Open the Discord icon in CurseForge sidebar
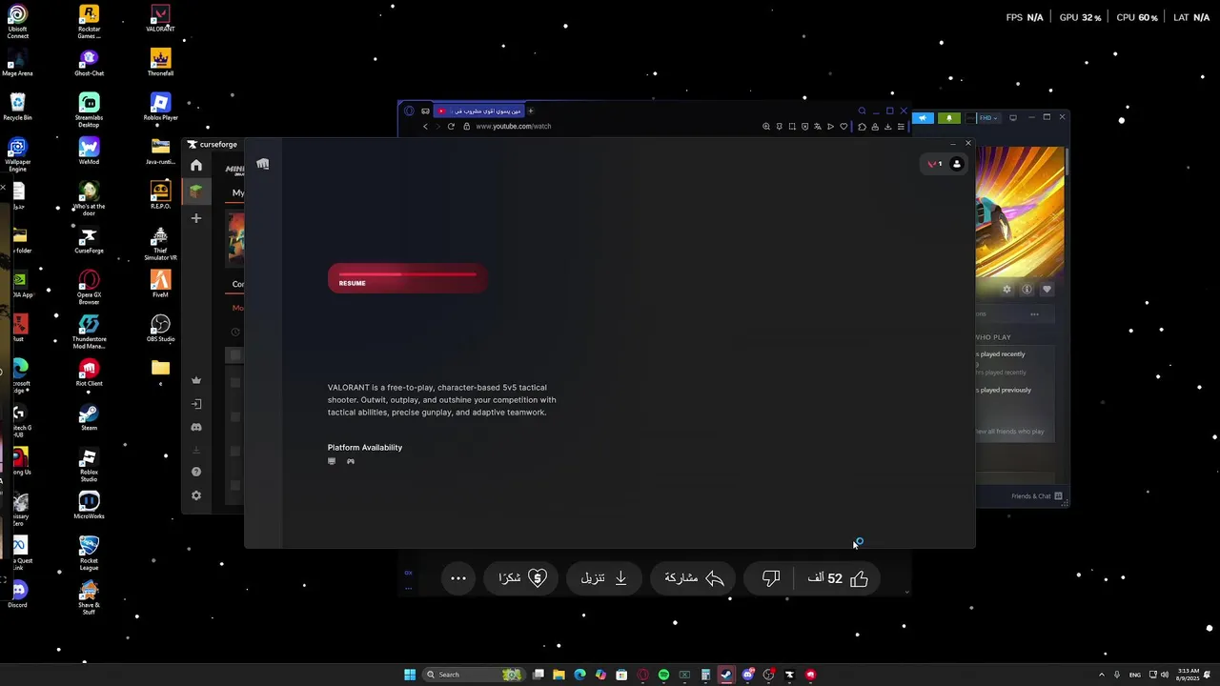Image resolution: width=1220 pixels, height=686 pixels. point(196,428)
